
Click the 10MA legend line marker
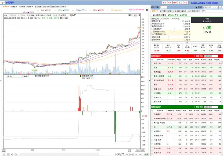[56, 10]
